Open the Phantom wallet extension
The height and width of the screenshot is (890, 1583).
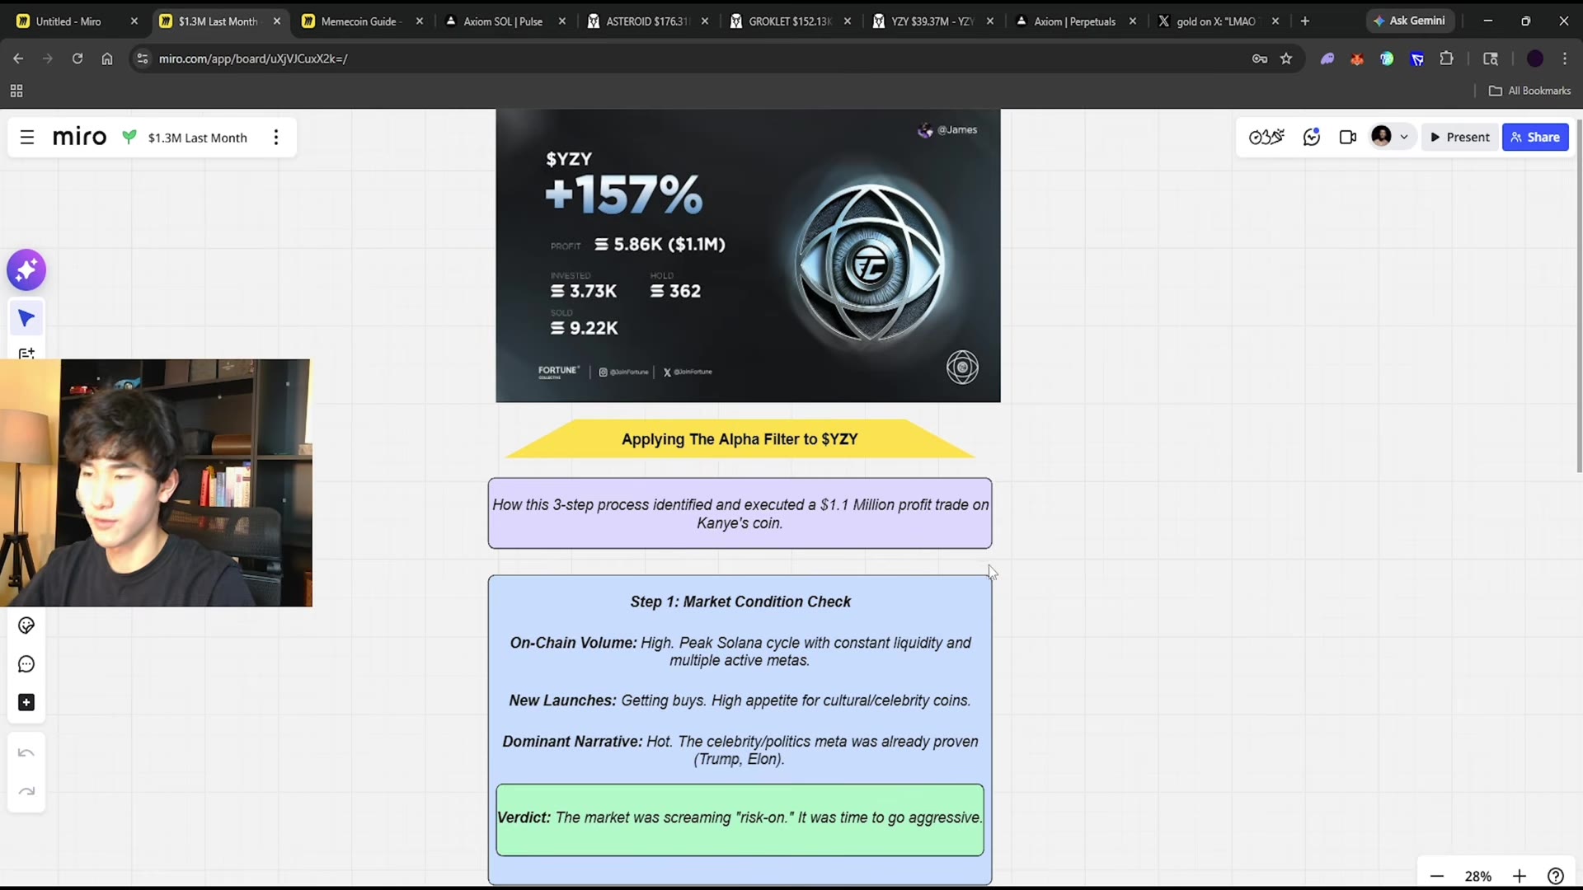coord(1327,59)
